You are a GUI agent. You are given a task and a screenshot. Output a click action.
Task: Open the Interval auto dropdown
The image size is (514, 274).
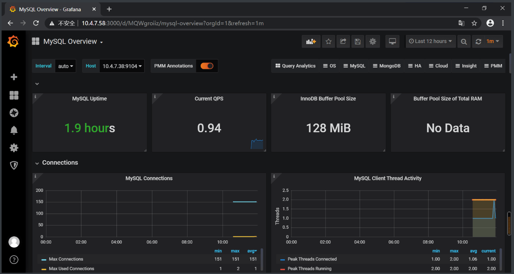tap(66, 66)
